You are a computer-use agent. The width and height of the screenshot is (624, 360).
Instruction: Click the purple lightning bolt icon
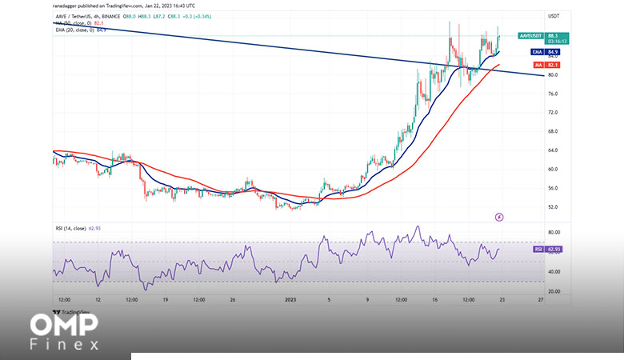[499, 217]
